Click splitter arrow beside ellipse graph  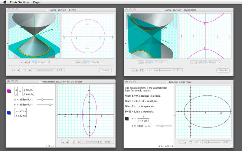(56, 115)
